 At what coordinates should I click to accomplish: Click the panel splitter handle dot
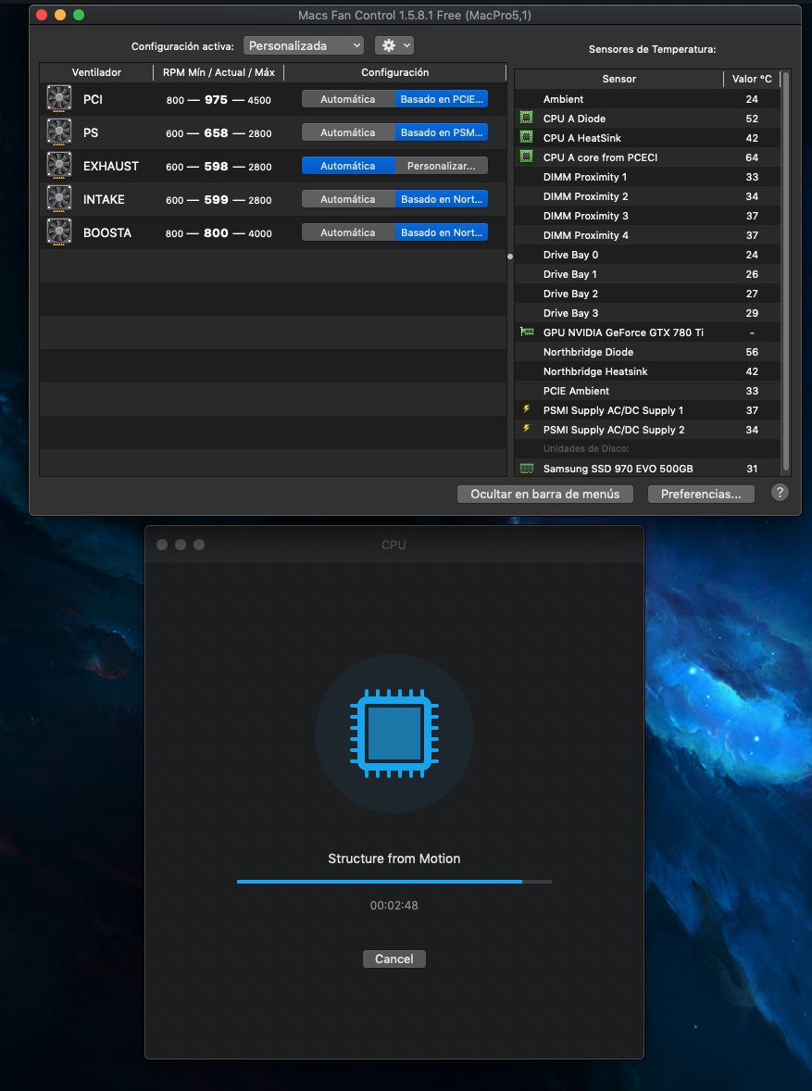510,257
